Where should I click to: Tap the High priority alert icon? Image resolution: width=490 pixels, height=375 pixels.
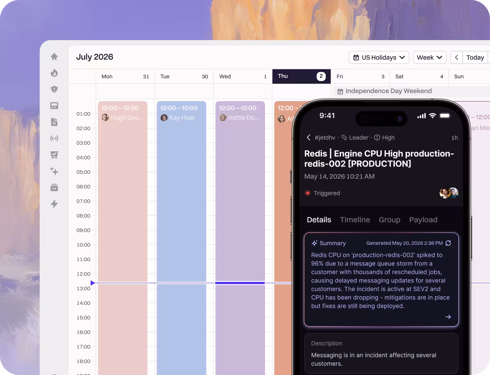377,137
